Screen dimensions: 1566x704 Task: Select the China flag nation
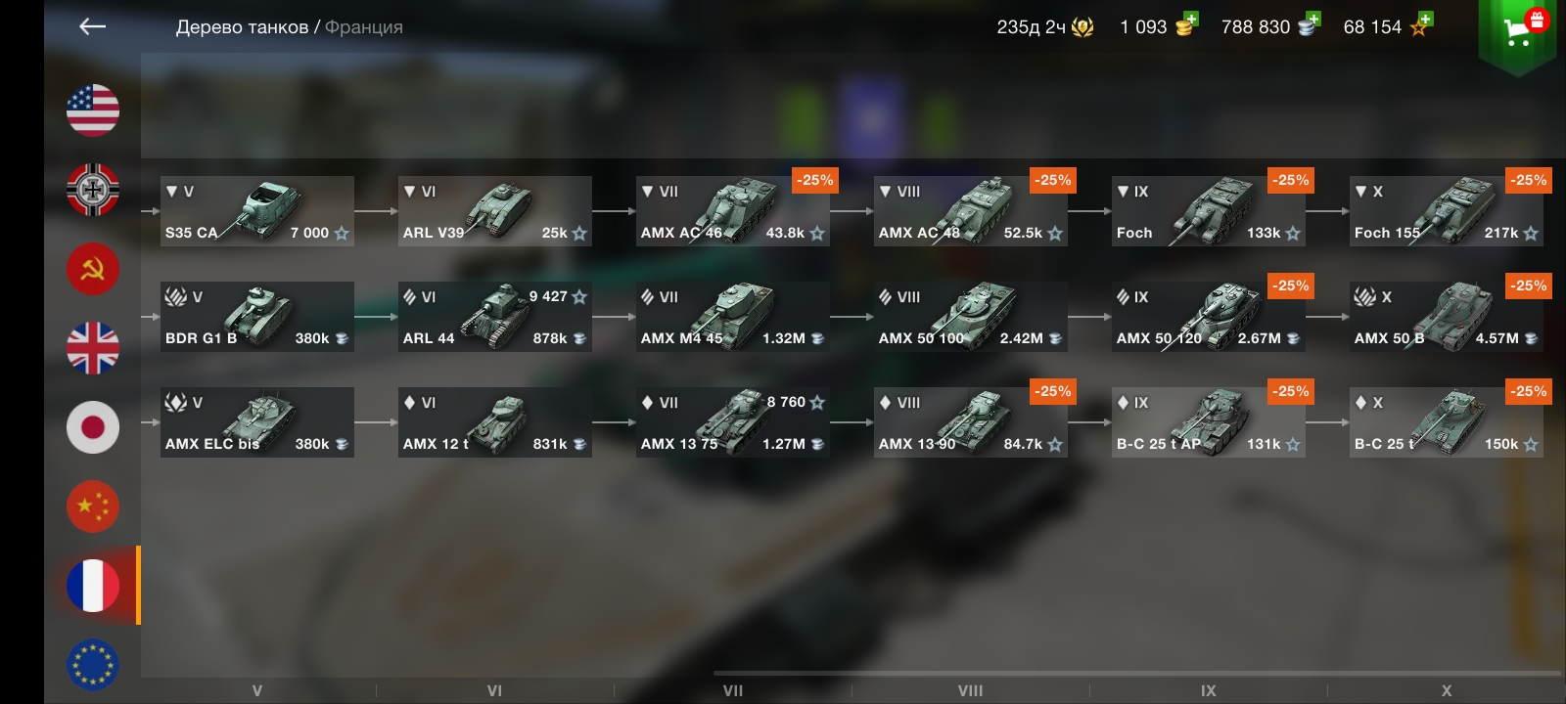pyautogui.click(x=93, y=506)
